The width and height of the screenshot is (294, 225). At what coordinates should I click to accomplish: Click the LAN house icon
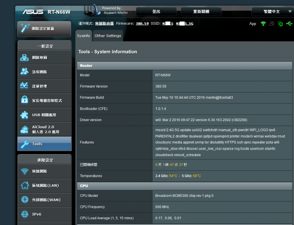coord(25,185)
